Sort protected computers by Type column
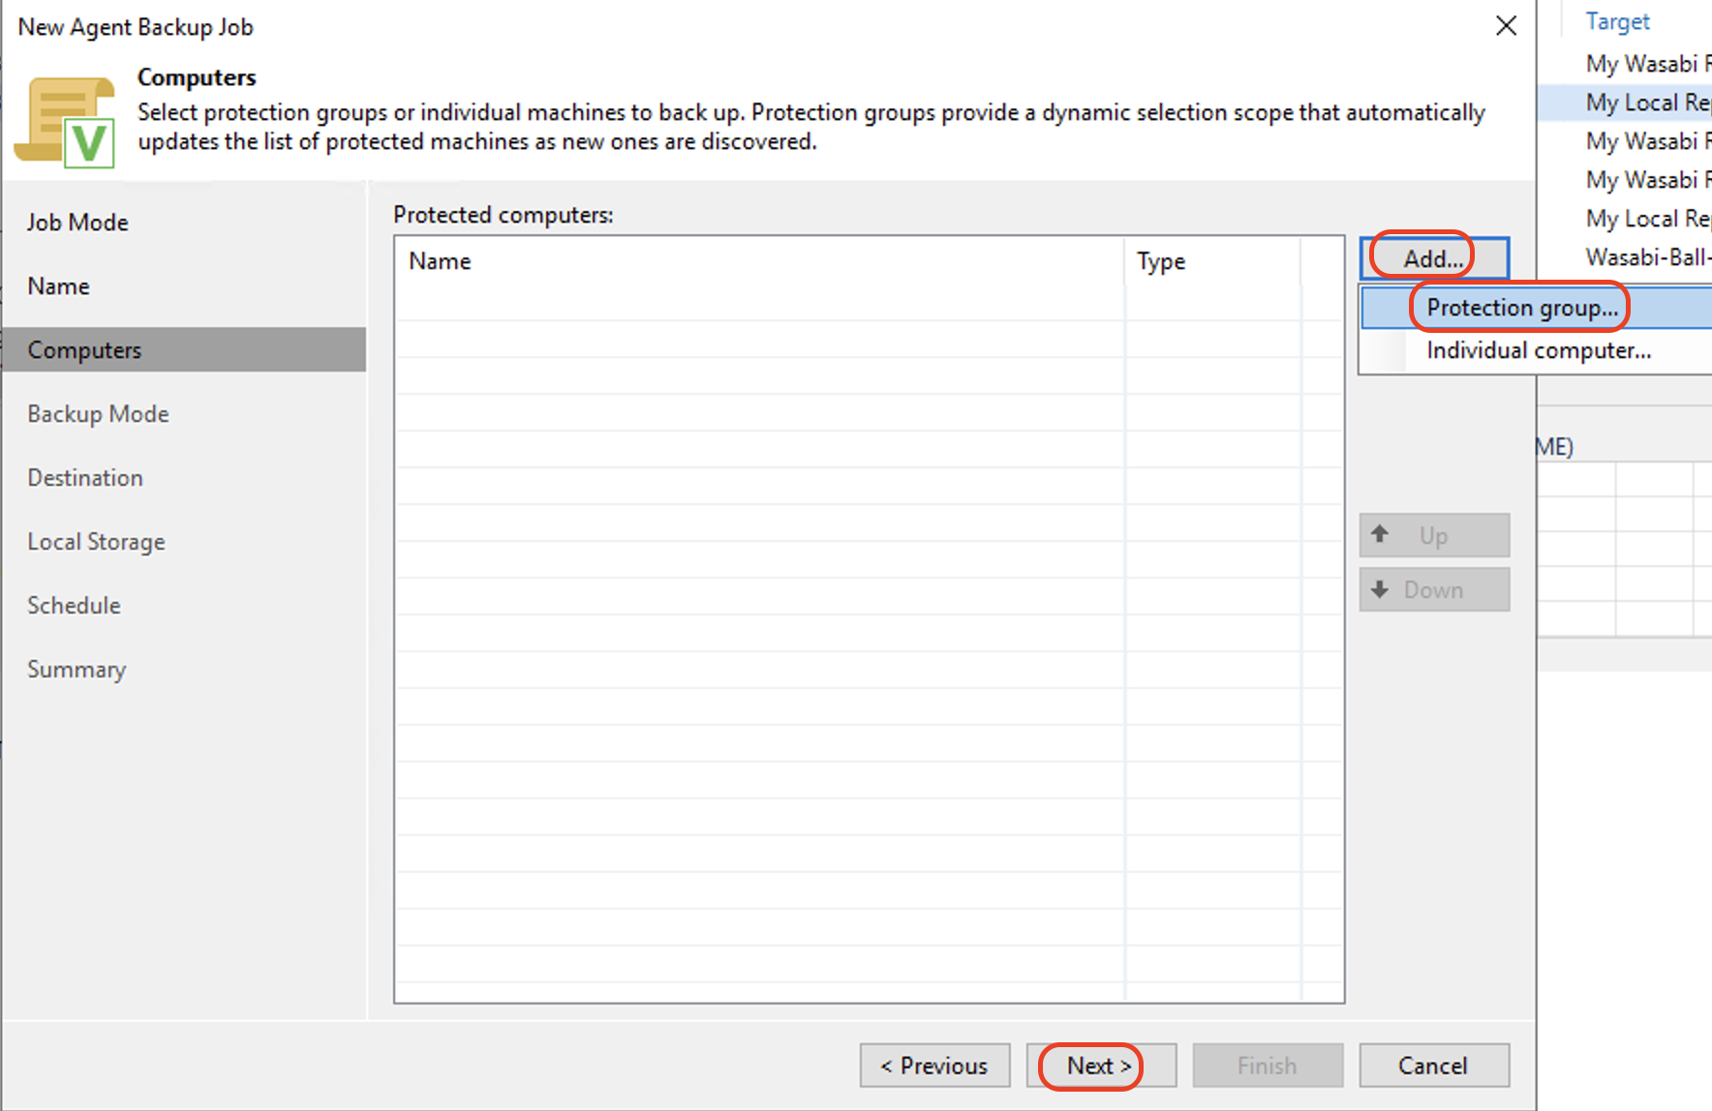This screenshot has width=1712, height=1111. click(1212, 261)
